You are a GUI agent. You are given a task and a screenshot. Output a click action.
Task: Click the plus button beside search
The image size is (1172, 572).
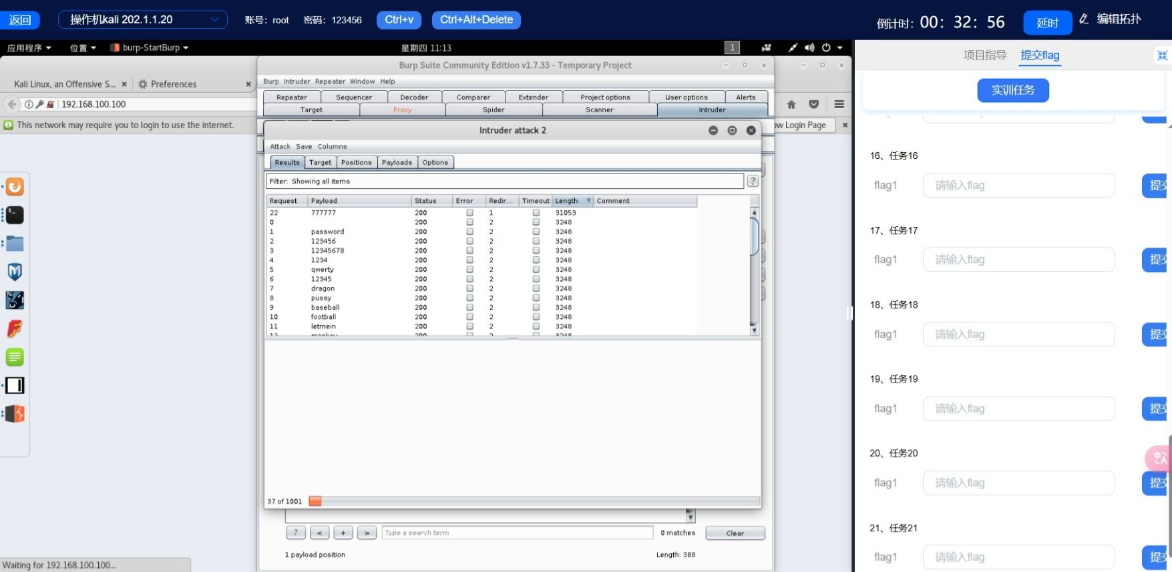click(x=343, y=533)
